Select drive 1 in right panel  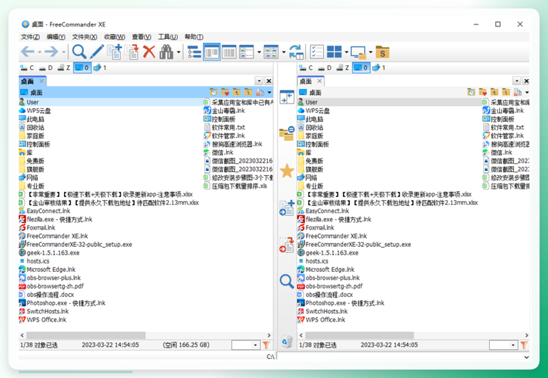coord(378,68)
